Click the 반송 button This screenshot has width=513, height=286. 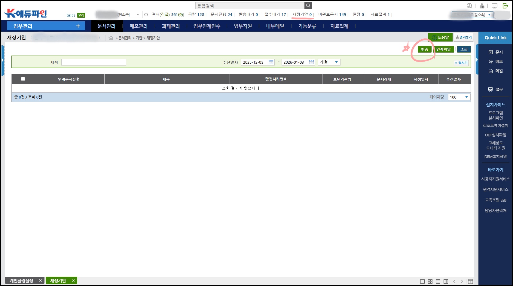(424, 49)
